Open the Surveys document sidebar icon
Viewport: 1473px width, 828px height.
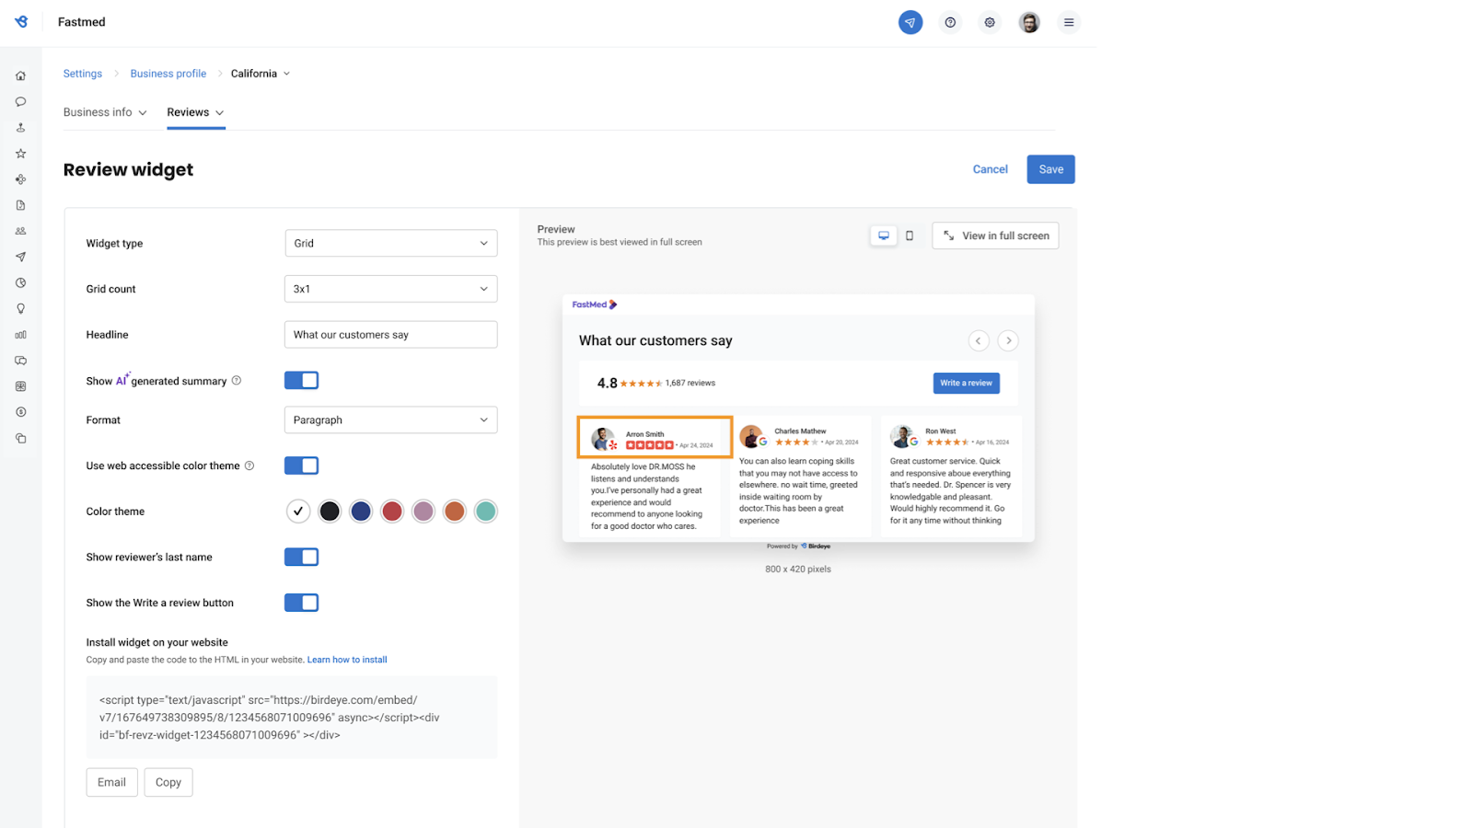click(20, 205)
